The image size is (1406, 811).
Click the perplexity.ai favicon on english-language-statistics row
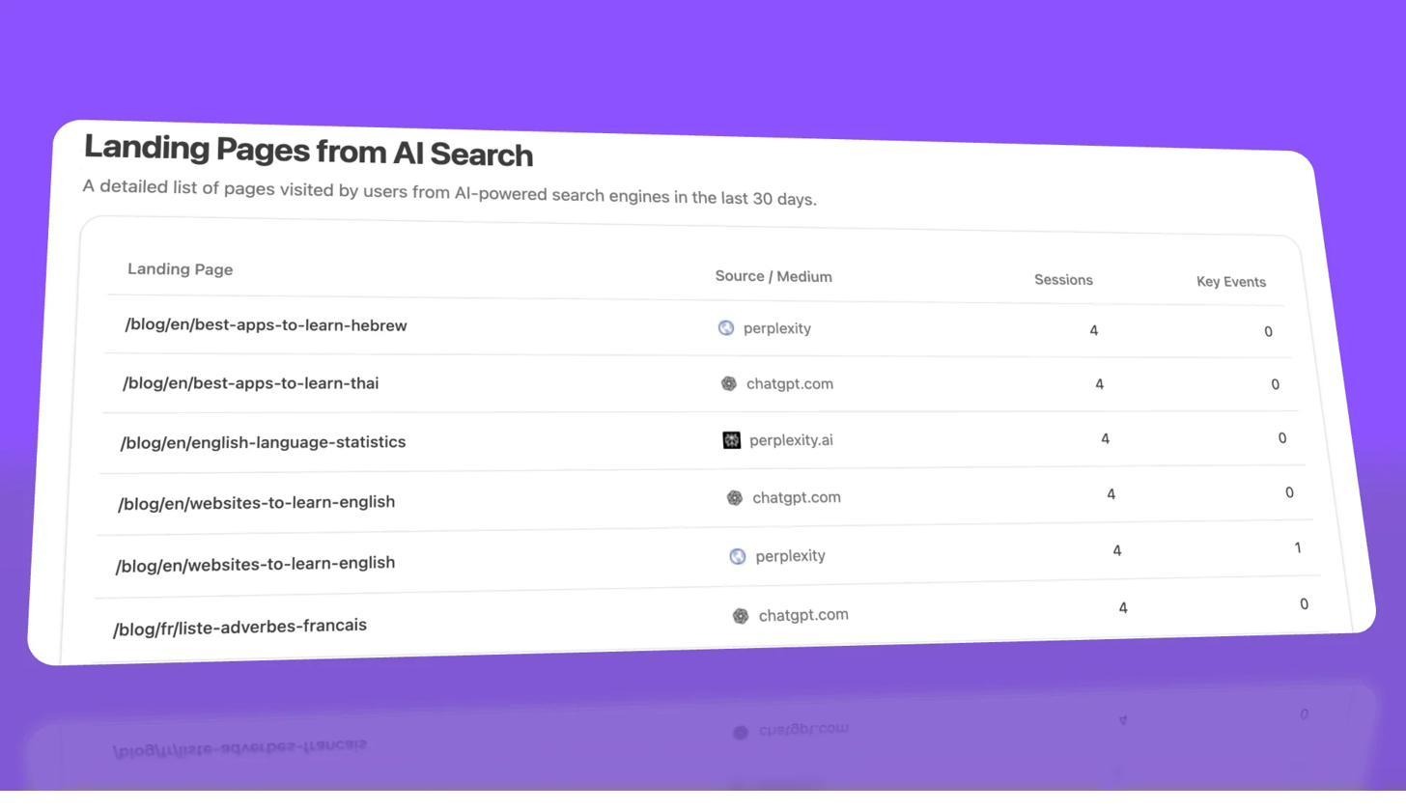pos(731,439)
